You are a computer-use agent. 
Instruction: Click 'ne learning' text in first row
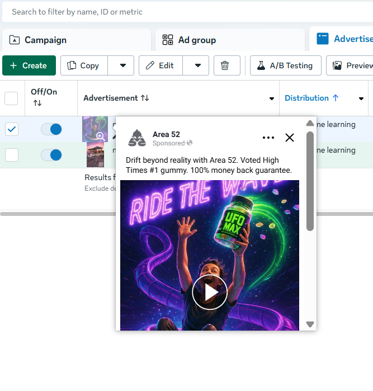click(x=336, y=124)
